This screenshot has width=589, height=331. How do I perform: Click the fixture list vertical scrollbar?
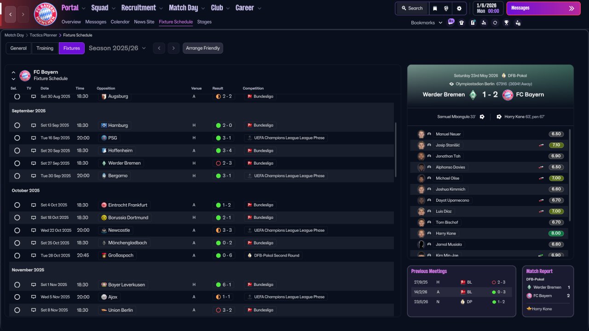tap(395, 149)
